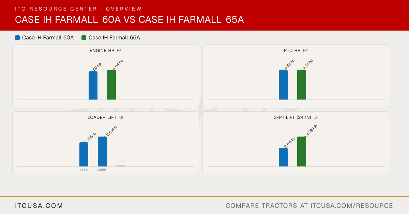Click the ITC Resource Center Overview header text
The height and width of the screenshot is (214, 409).
click(78, 9)
